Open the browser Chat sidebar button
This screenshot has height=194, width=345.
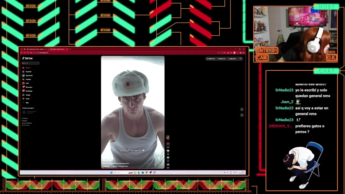point(242,53)
